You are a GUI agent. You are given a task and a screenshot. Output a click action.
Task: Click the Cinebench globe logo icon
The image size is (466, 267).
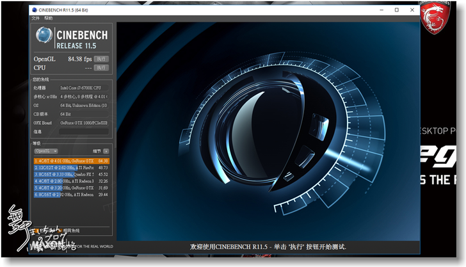tap(44, 36)
